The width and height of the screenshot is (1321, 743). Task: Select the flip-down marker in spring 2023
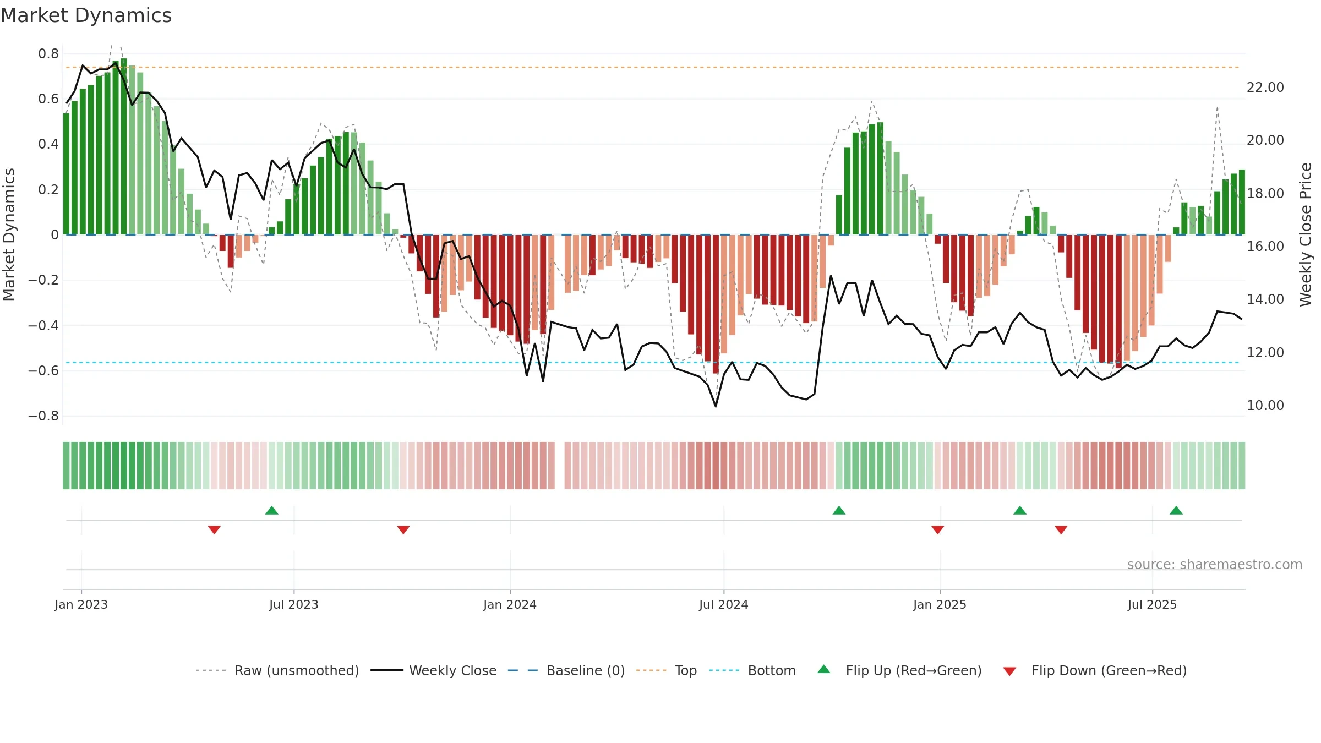pos(214,529)
